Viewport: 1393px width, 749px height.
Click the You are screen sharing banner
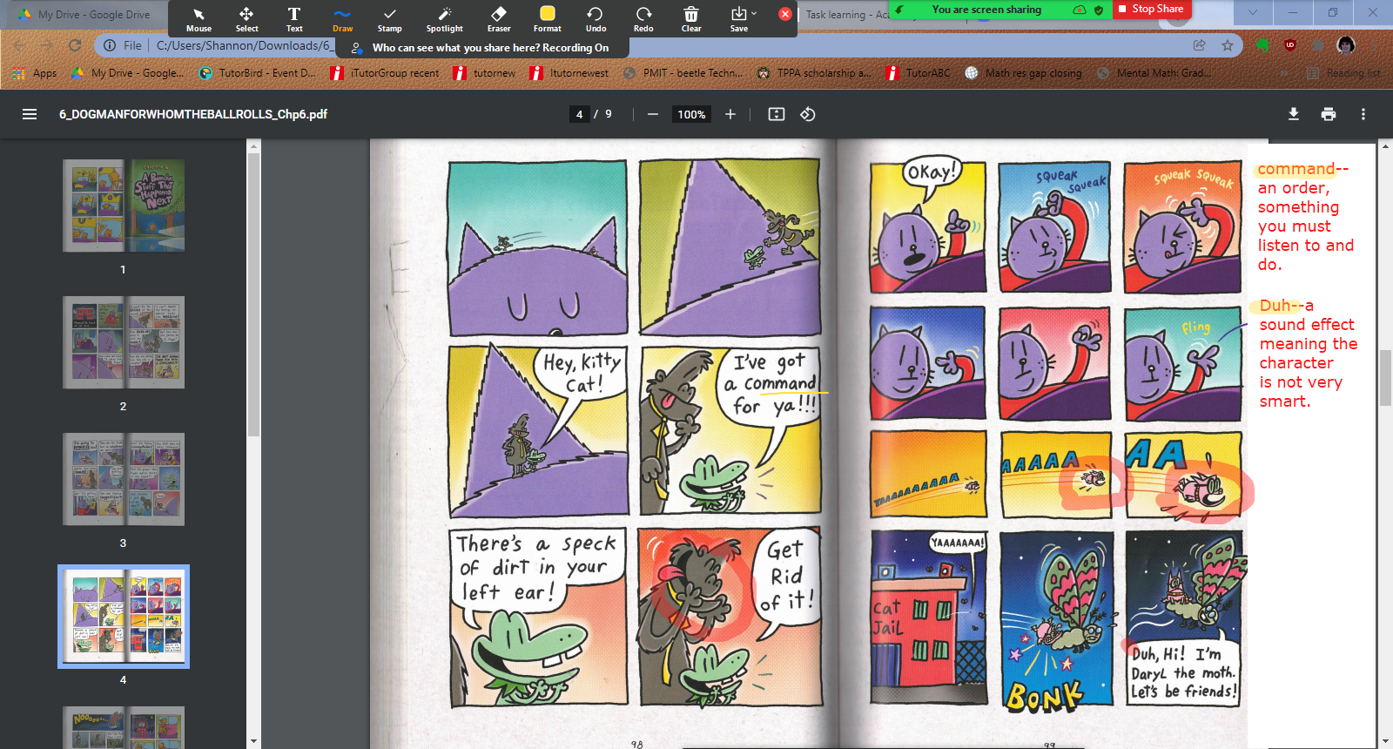click(986, 10)
